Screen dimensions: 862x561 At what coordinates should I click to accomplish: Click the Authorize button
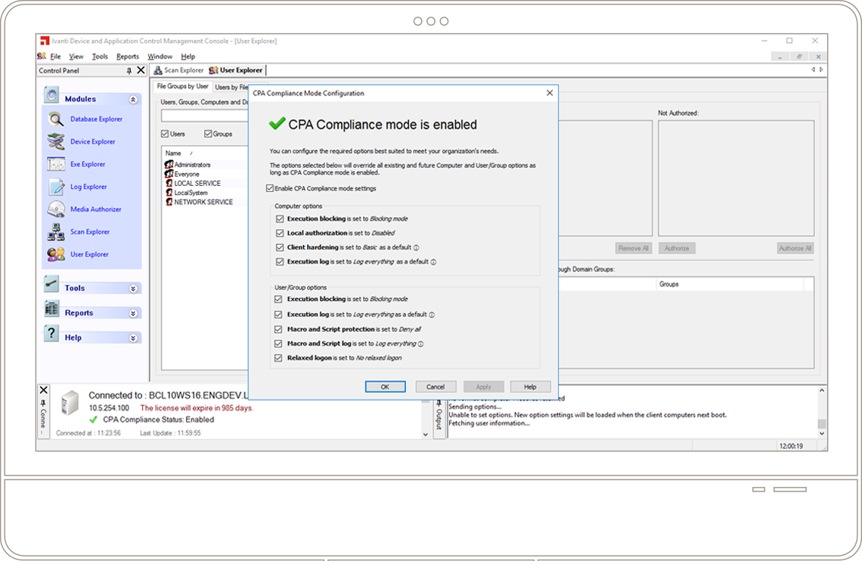click(677, 248)
